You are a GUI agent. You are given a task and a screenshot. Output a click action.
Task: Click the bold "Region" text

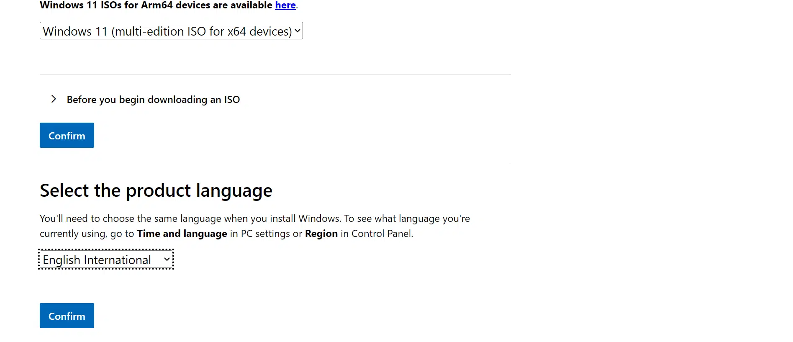(321, 234)
